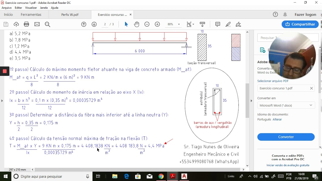Open AutoCAD from the taskbar
This screenshot has width=322, height=181.
coord(184,176)
